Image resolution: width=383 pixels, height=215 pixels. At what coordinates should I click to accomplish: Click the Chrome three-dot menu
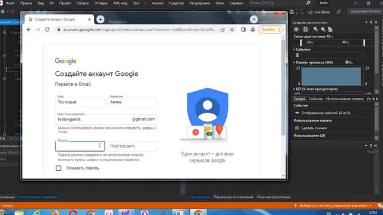279,29
